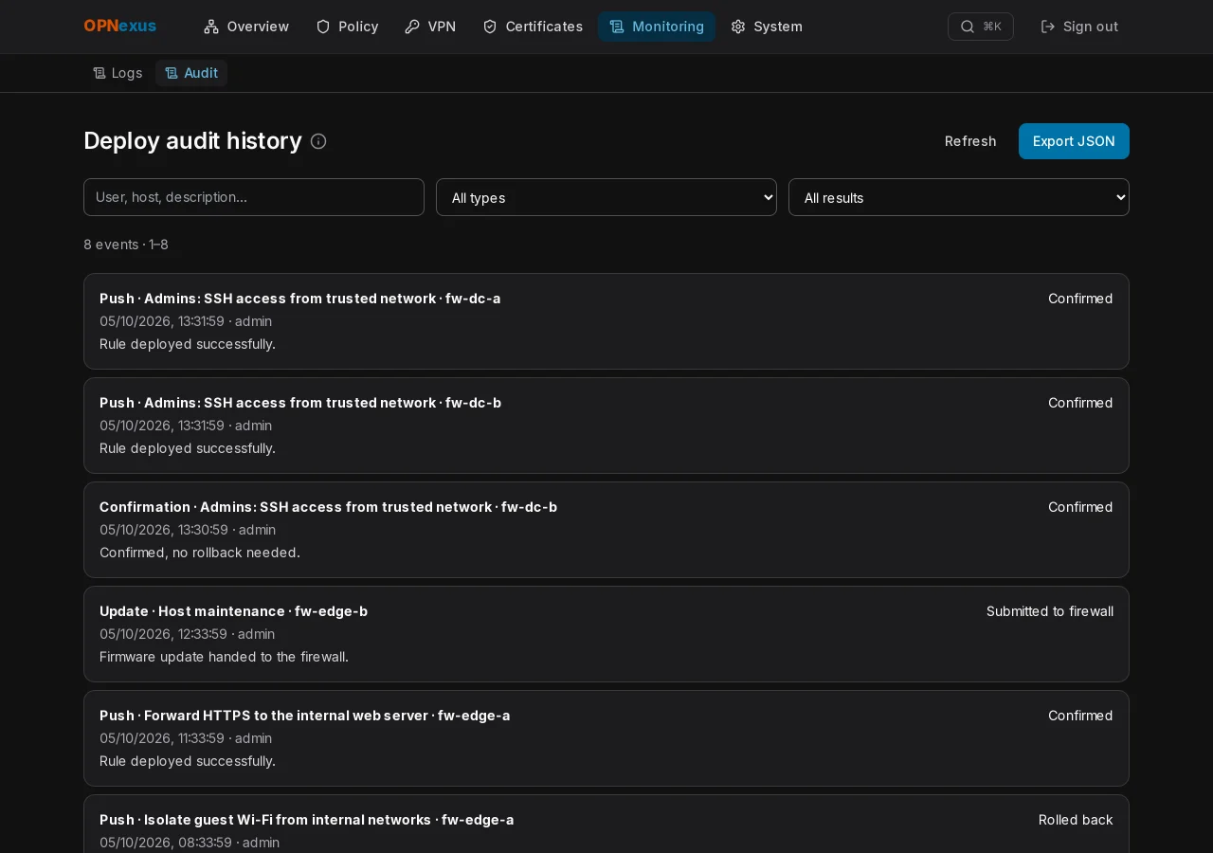The height and width of the screenshot is (853, 1213).
Task: Switch to the Audit tab
Action: [191, 73]
